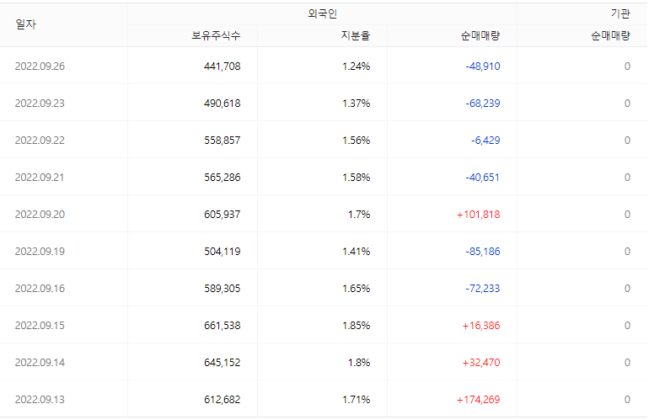The image size is (649, 420).
Task: Click ownership ratio 1.56%
Action: pyautogui.click(x=357, y=140)
